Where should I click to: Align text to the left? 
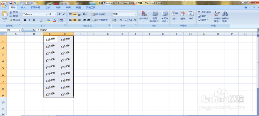(70, 20)
